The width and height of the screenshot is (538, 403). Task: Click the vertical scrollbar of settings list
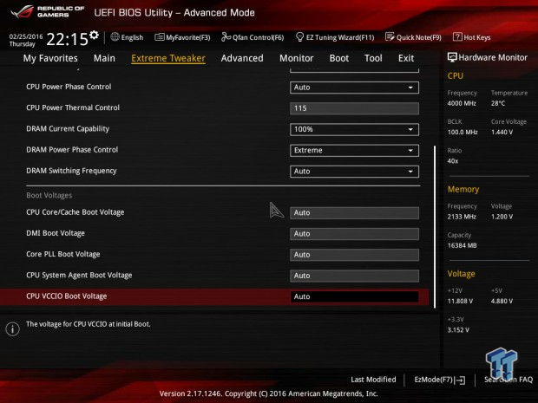tap(435, 227)
